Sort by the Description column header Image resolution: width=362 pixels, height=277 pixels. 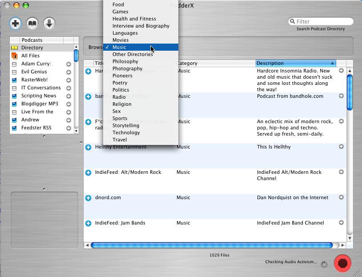294,63
